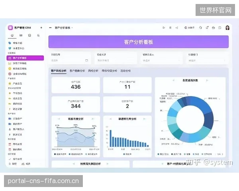This screenshot has width=239, height=191.
Task: Click the play icon in top toolbar
Action: [164, 28]
